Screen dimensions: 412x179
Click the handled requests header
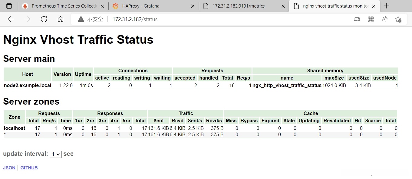tap(209, 78)
